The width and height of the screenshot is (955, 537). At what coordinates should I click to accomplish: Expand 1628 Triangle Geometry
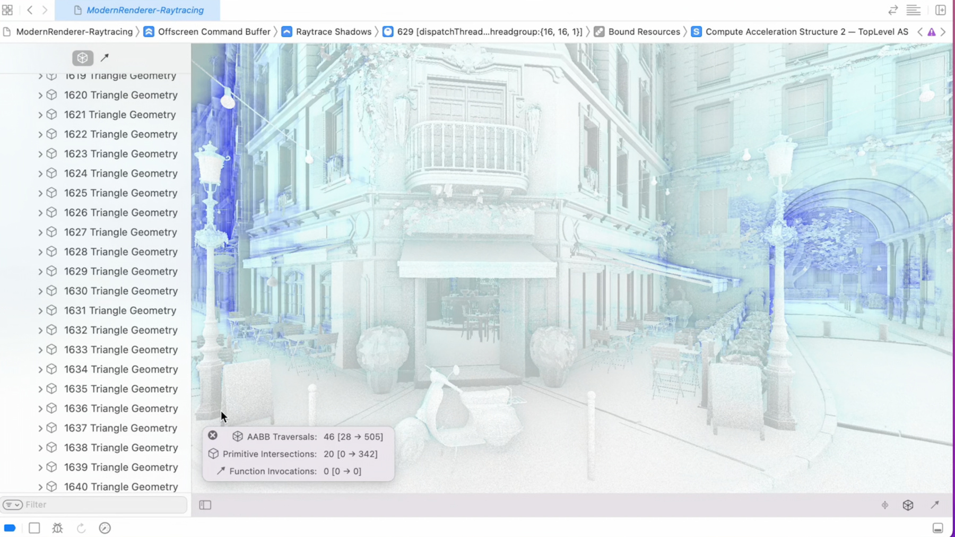(x=40, y=253)
